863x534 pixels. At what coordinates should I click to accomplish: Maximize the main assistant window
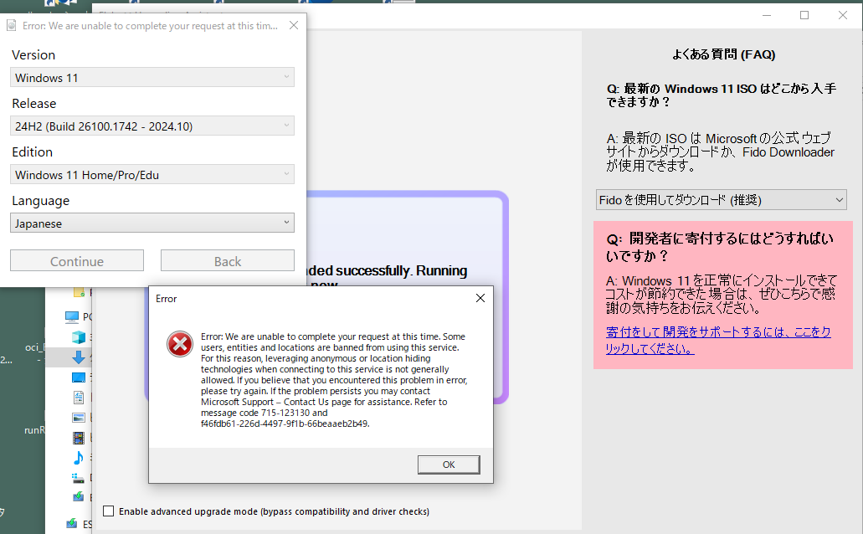804,15
